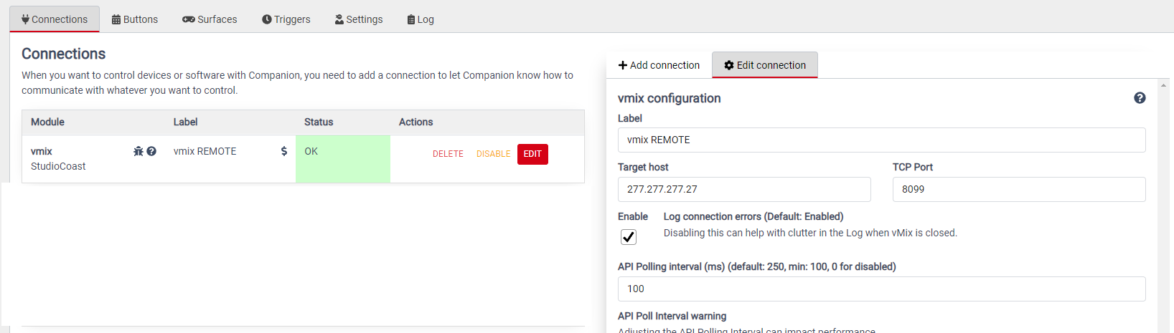Delete the vmix REMOTE connection
This screenshot has width=1174, height=333.
click(448, 154)
